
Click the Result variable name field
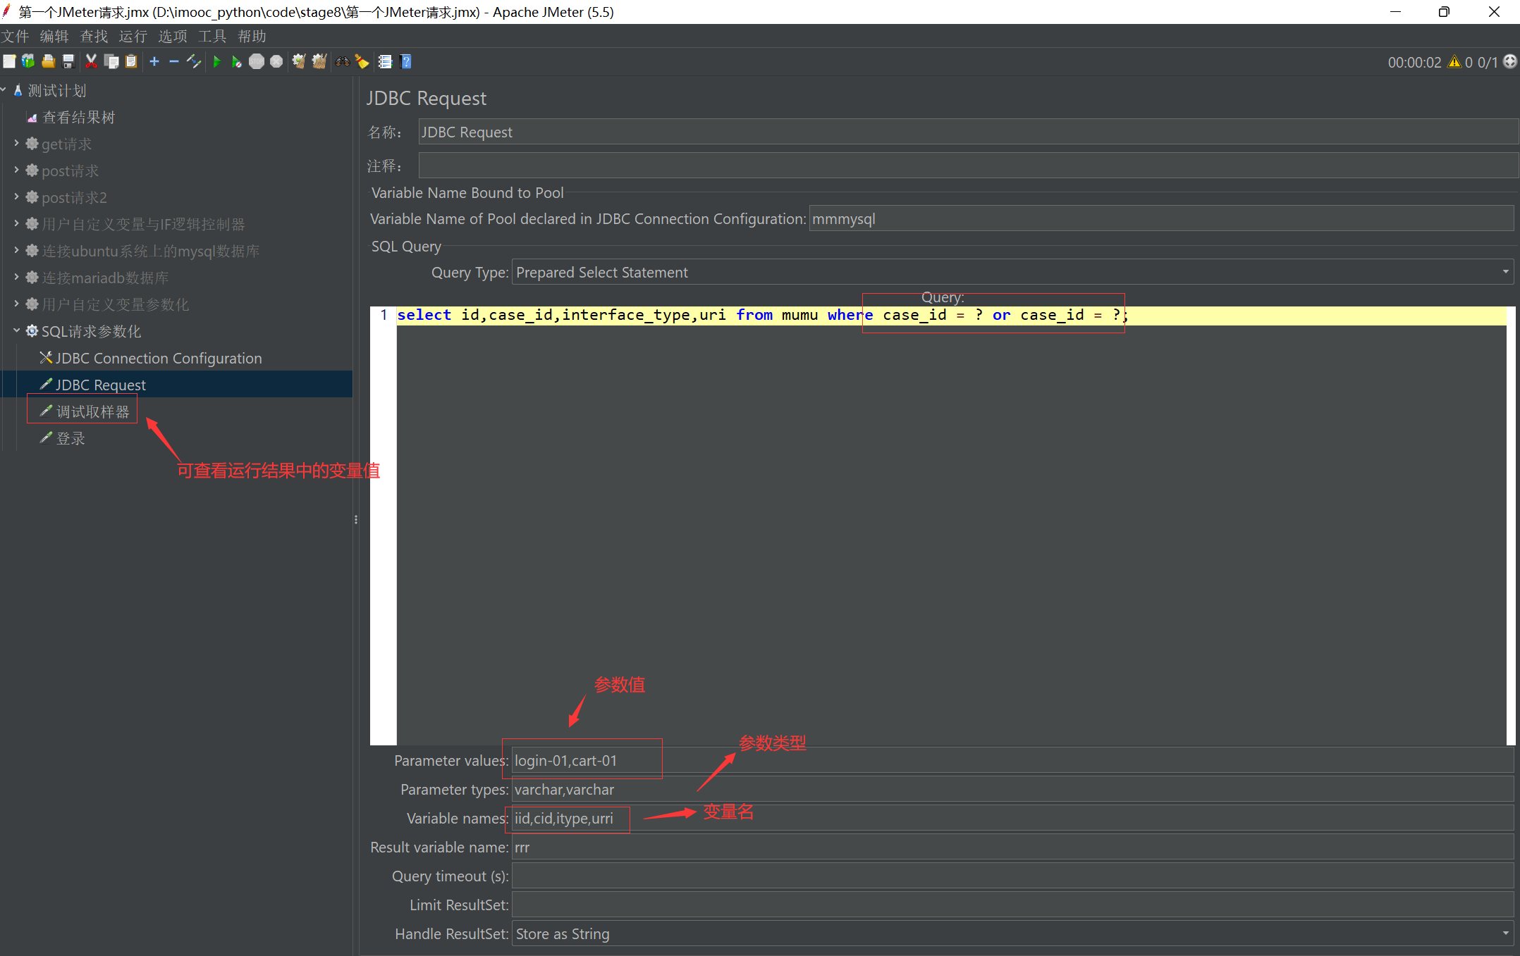point(987,848)
